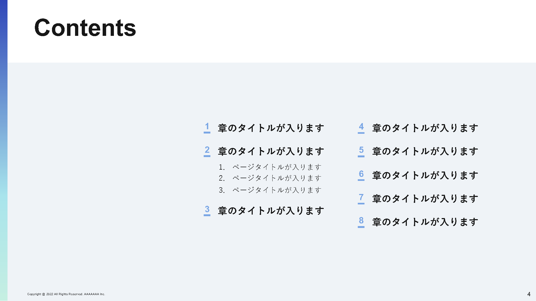Click the blue underlined chapter number 5

361,150
